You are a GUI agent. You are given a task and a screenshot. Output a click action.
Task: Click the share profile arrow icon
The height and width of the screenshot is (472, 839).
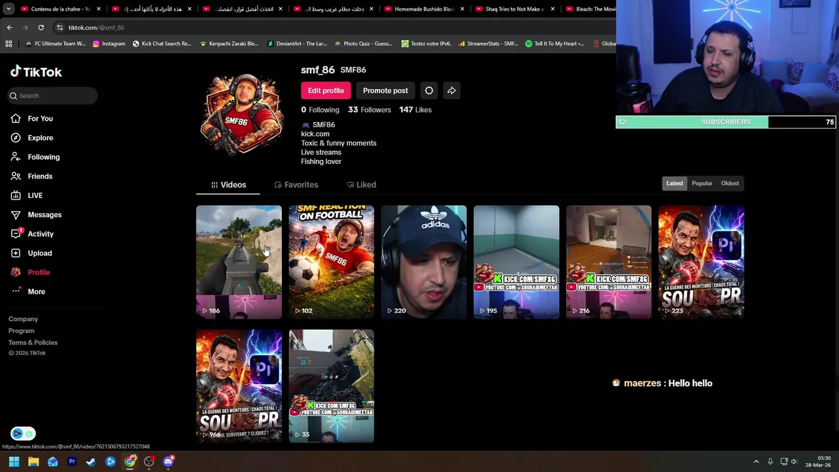click(x=452, y=90)
